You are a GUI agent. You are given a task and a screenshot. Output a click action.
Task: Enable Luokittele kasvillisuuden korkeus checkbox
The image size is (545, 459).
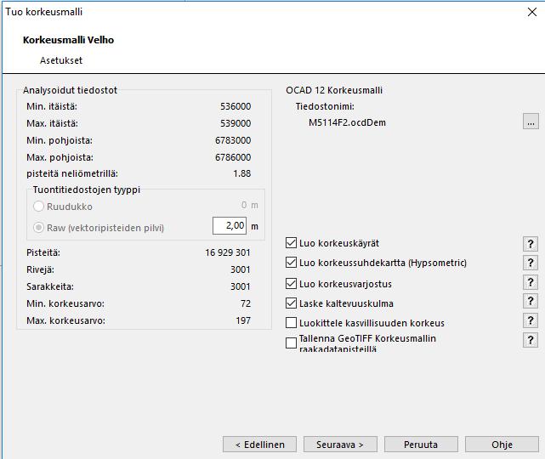[291, 323]
